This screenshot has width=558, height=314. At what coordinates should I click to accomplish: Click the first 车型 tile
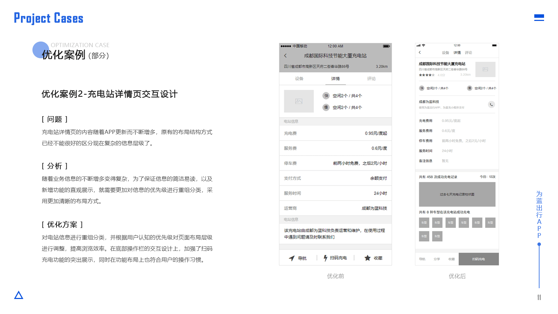tap(424, 223)
